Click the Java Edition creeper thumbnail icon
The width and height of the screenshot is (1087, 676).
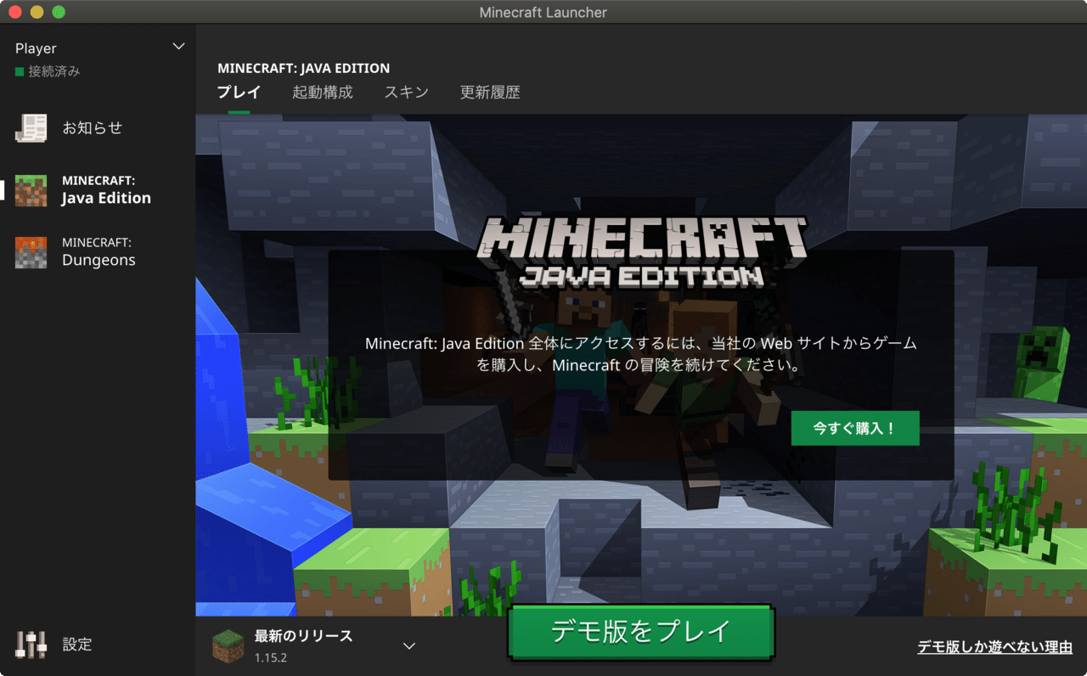[31, 190]
